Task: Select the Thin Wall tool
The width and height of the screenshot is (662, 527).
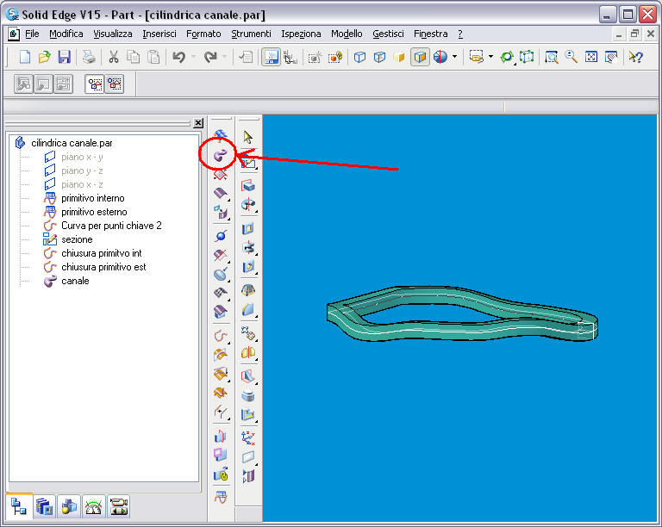Action: click(x=248, y=395)
